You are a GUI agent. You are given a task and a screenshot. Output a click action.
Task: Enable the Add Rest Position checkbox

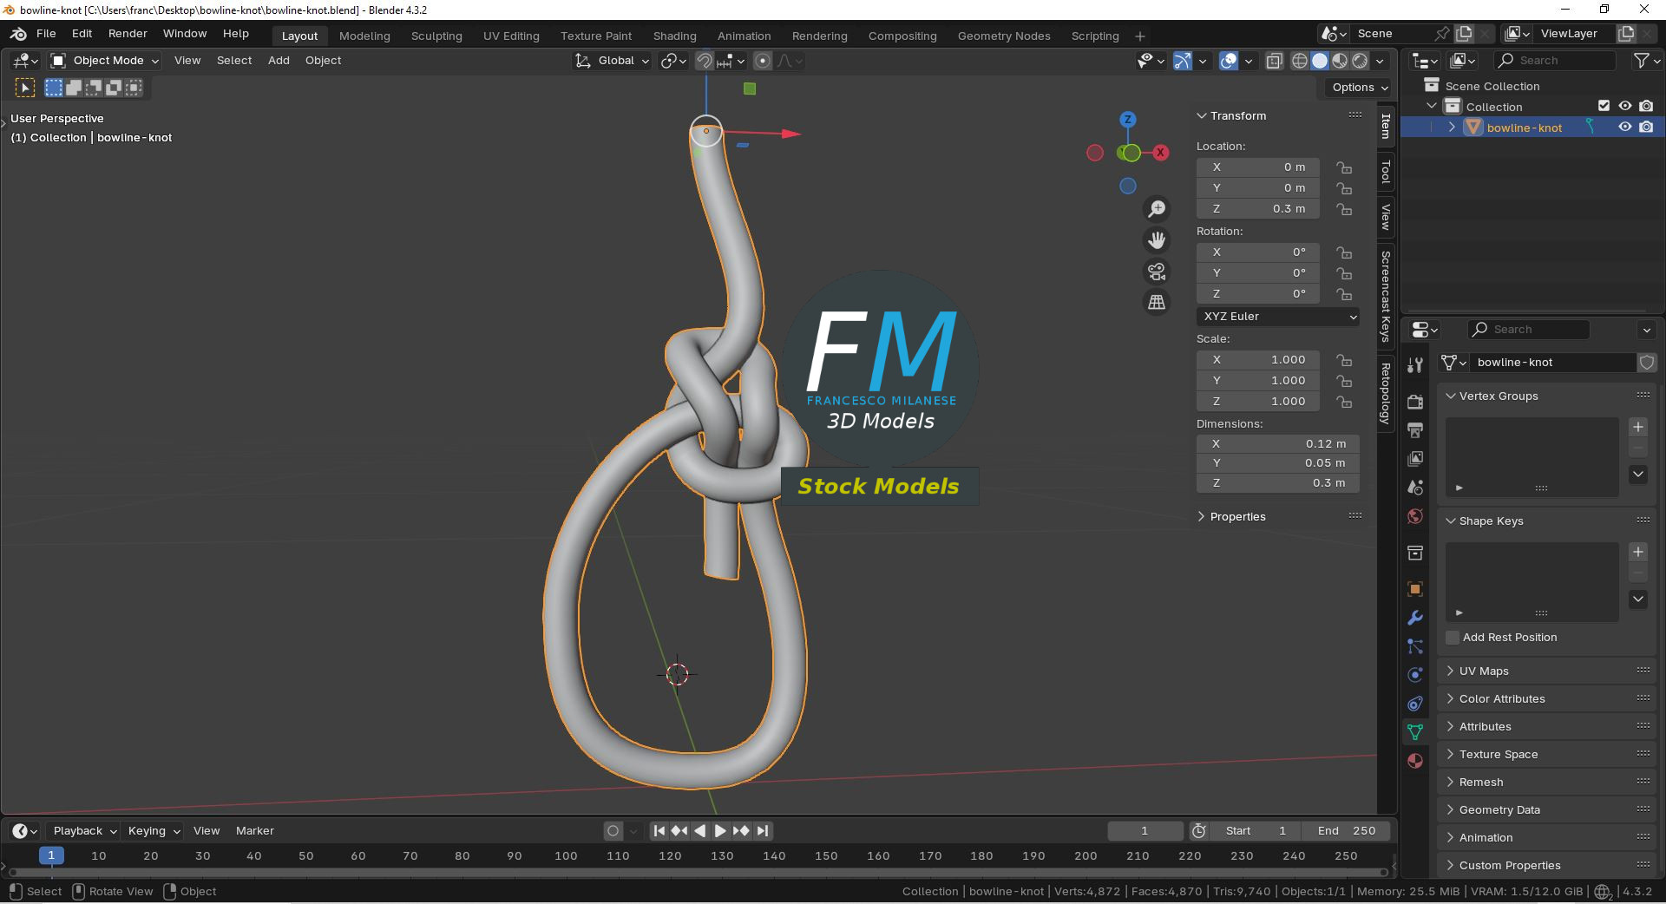1453,638
